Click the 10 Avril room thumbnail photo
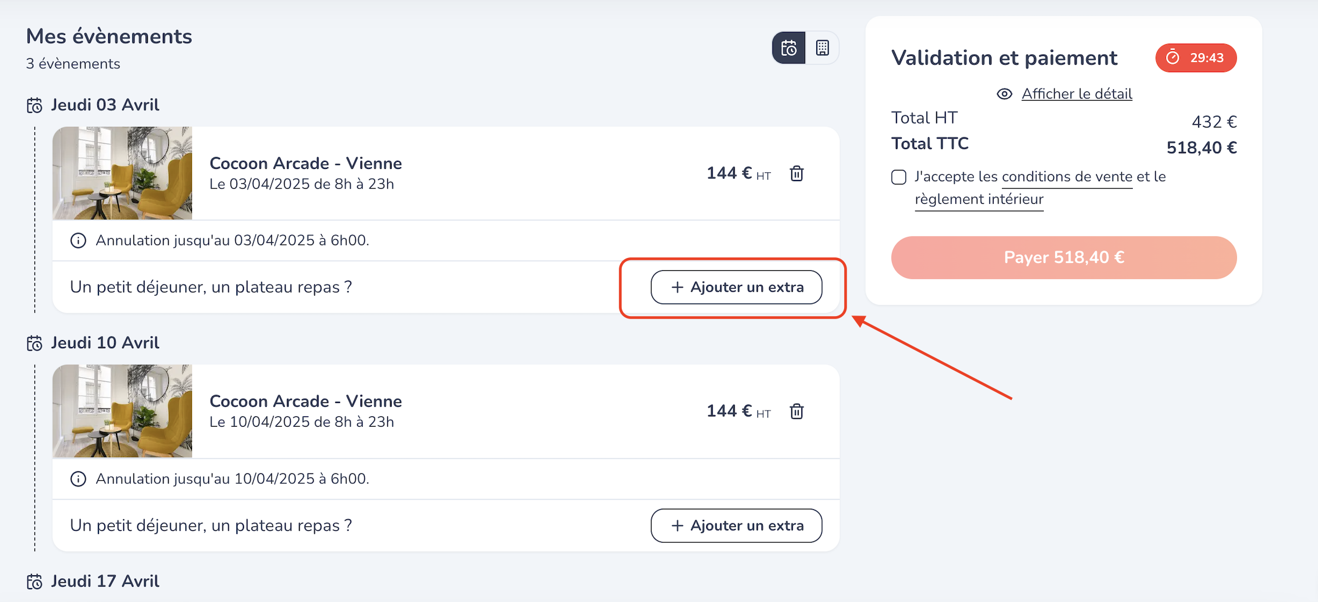Image resolution: width=1318 pixels, height=602 pixels. pos(122,411)
